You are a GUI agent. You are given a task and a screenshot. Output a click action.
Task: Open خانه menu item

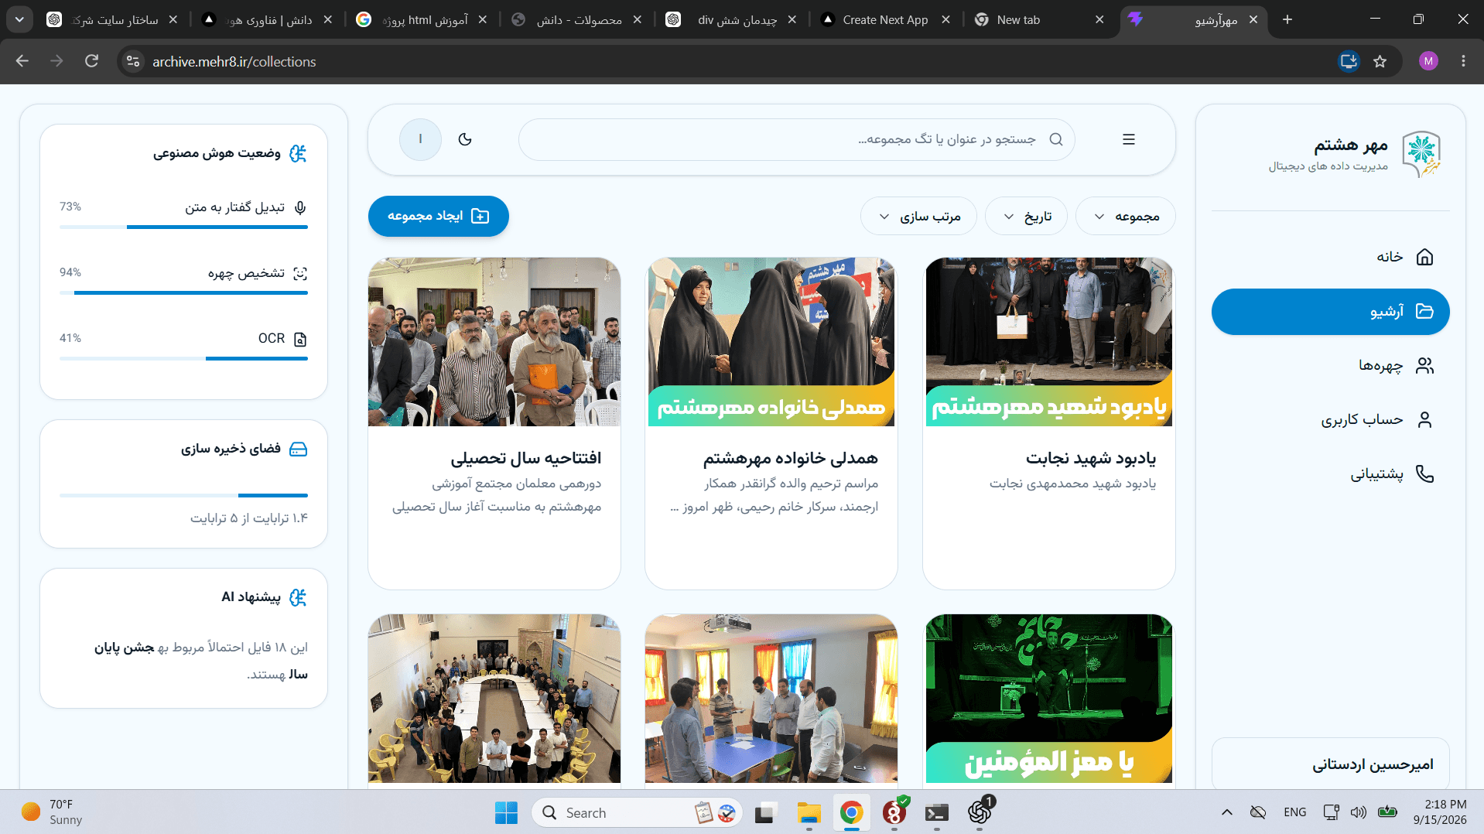[x=1330, y=257]
